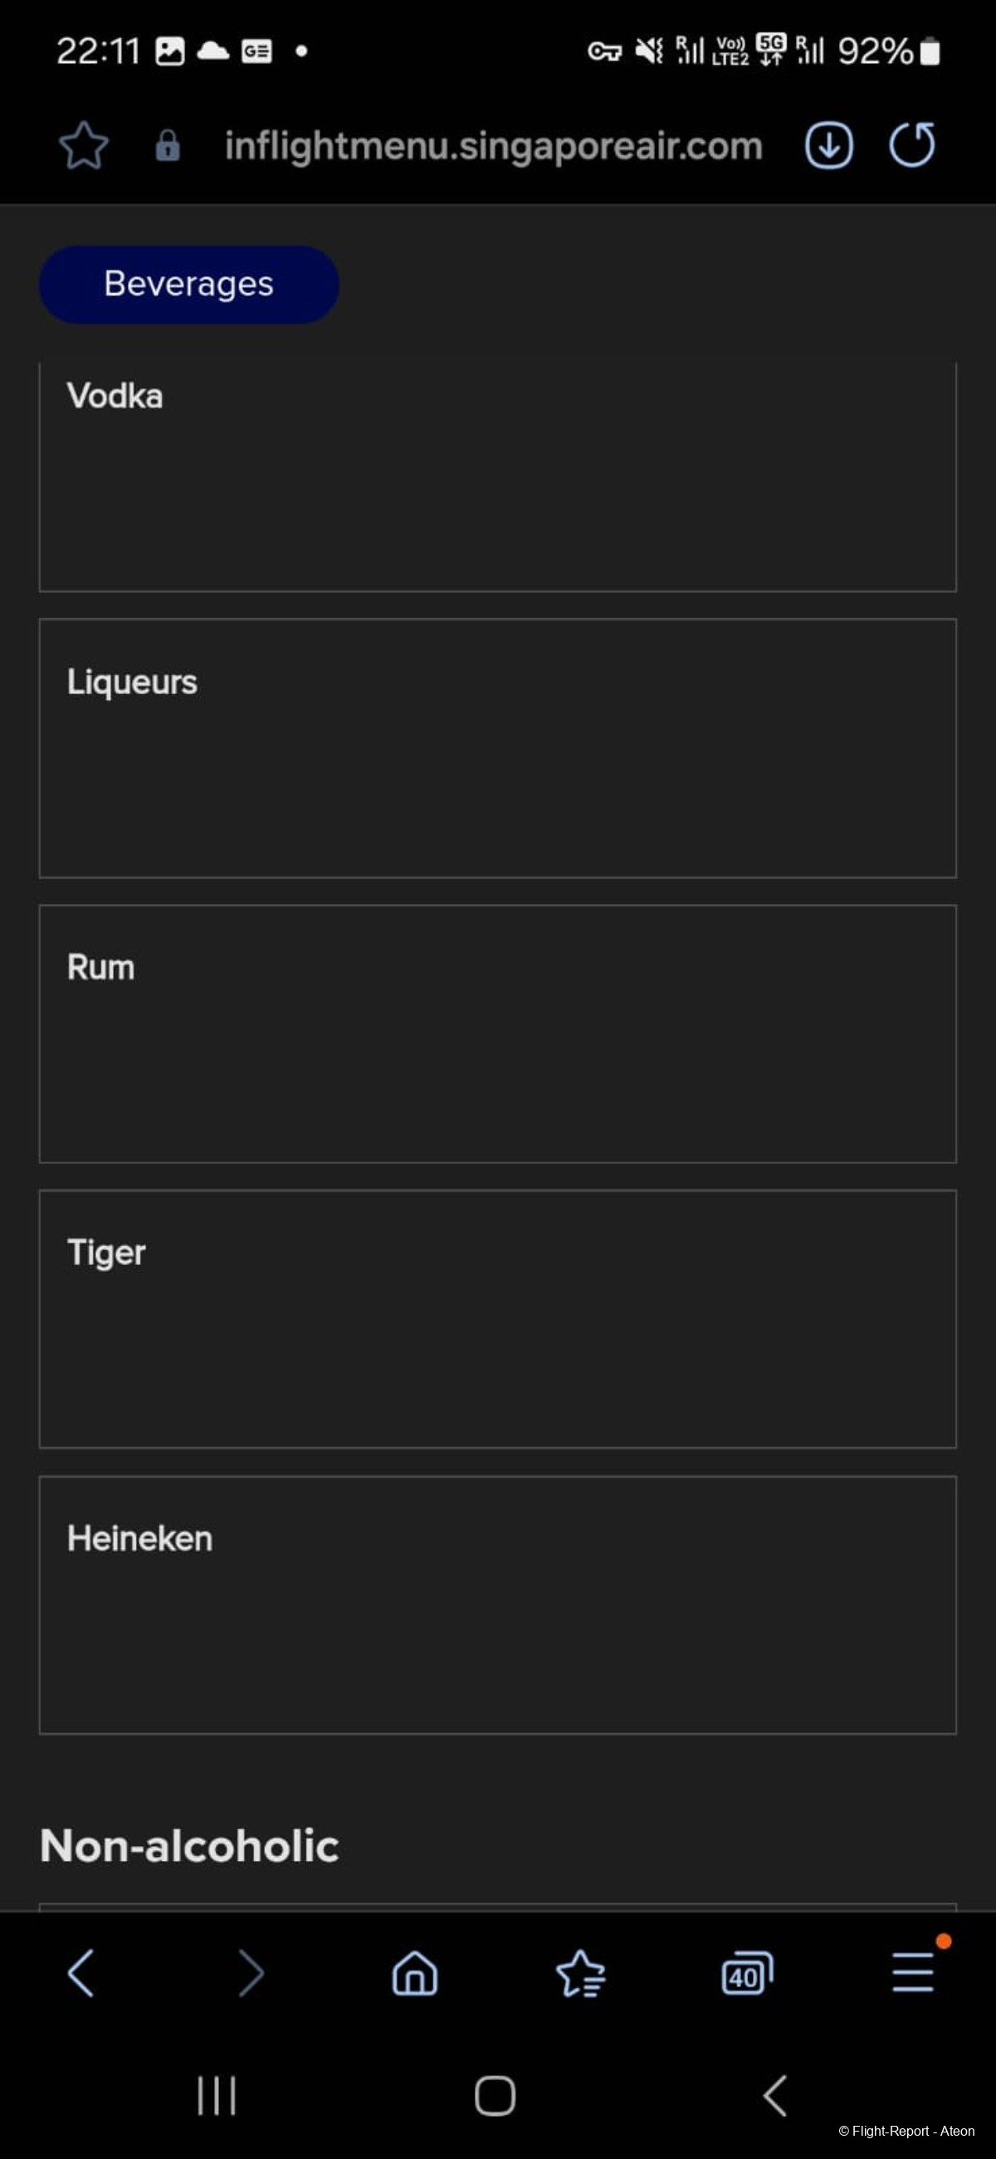Open the browser home page icon
The height and width of the screenshot is (2159, 996).
(x=415, y=1973)
